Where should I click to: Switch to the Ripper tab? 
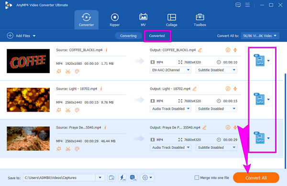coord(115,20)
